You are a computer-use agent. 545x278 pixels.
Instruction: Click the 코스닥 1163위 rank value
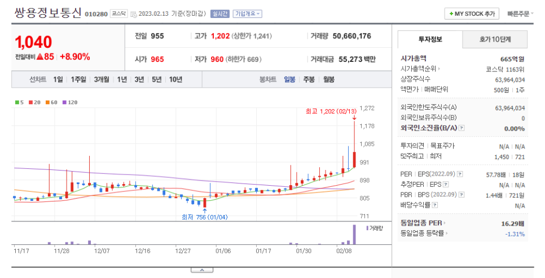(505, 69)
